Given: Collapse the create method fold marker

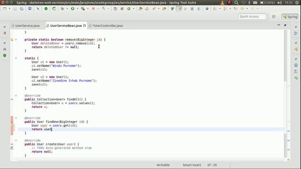Looking at the screenshot, I should (x=16, y=140).
